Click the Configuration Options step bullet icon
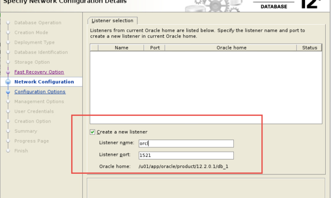331x198 pixels. (x=8, y=92)
